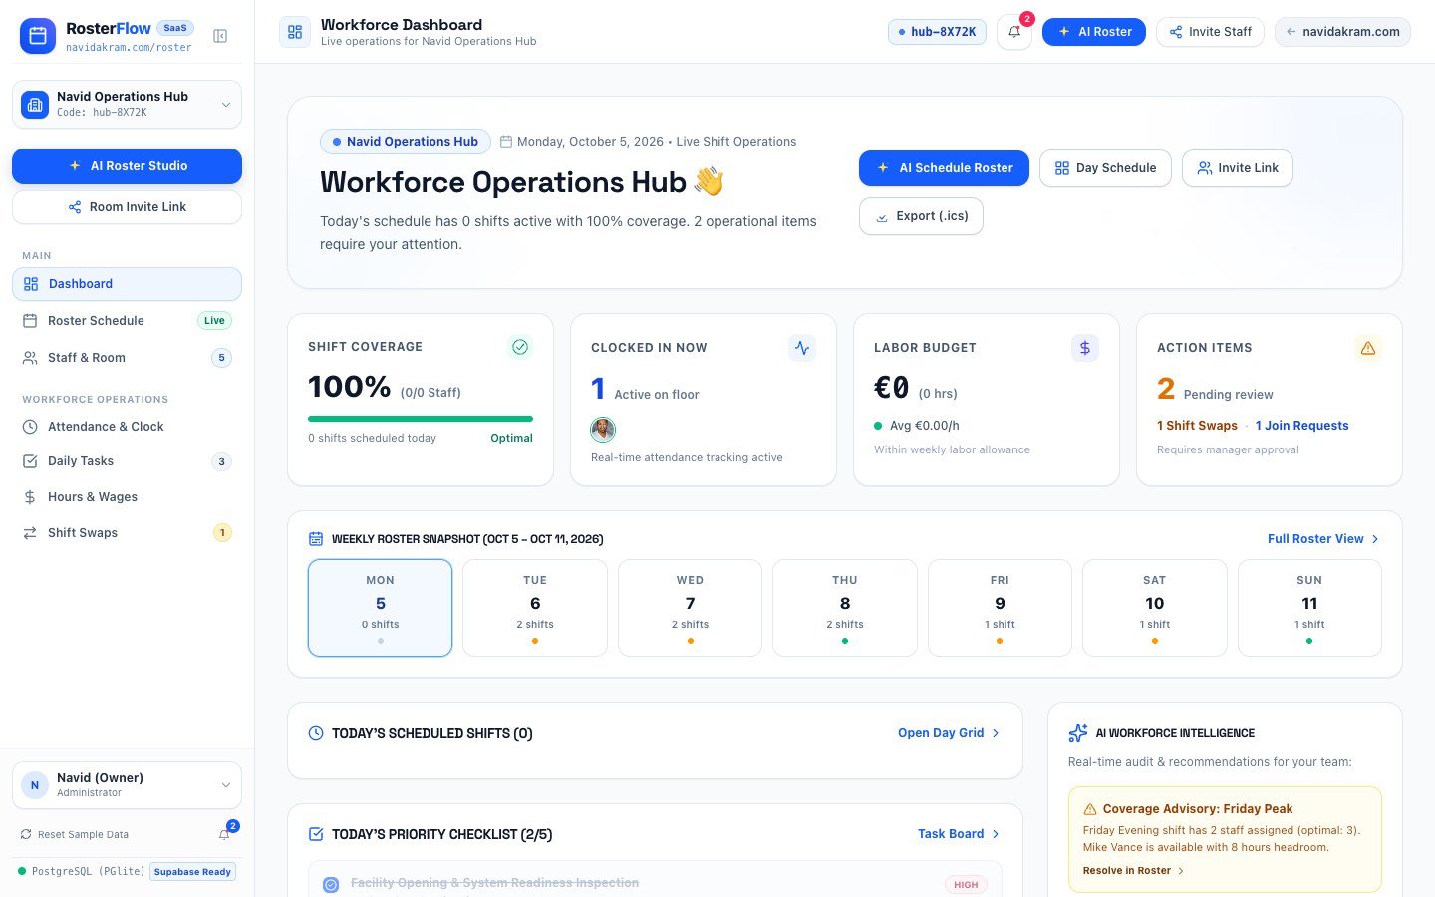1435x897 pixels.
Task: Open Day Schedule view button
Action: 1105,168
